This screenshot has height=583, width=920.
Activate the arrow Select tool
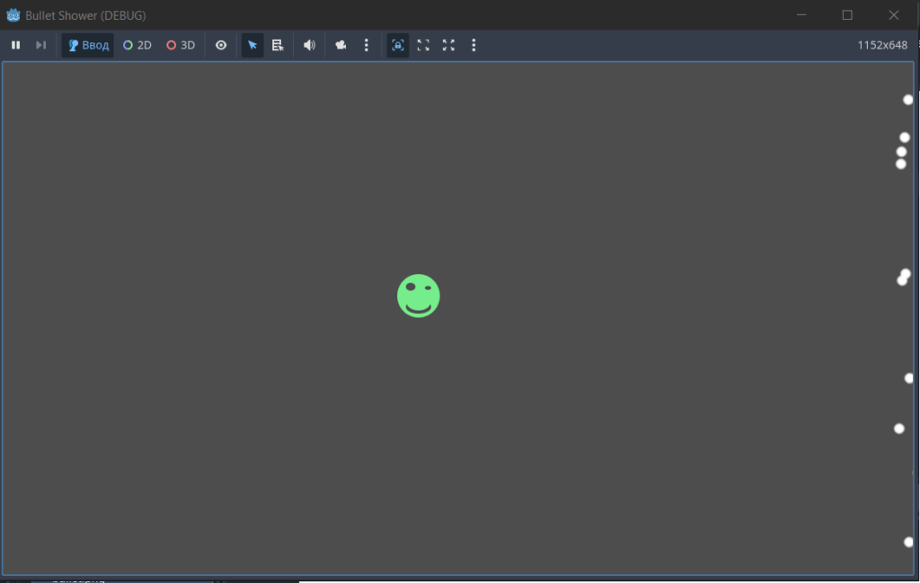click(x=252, y=45)
